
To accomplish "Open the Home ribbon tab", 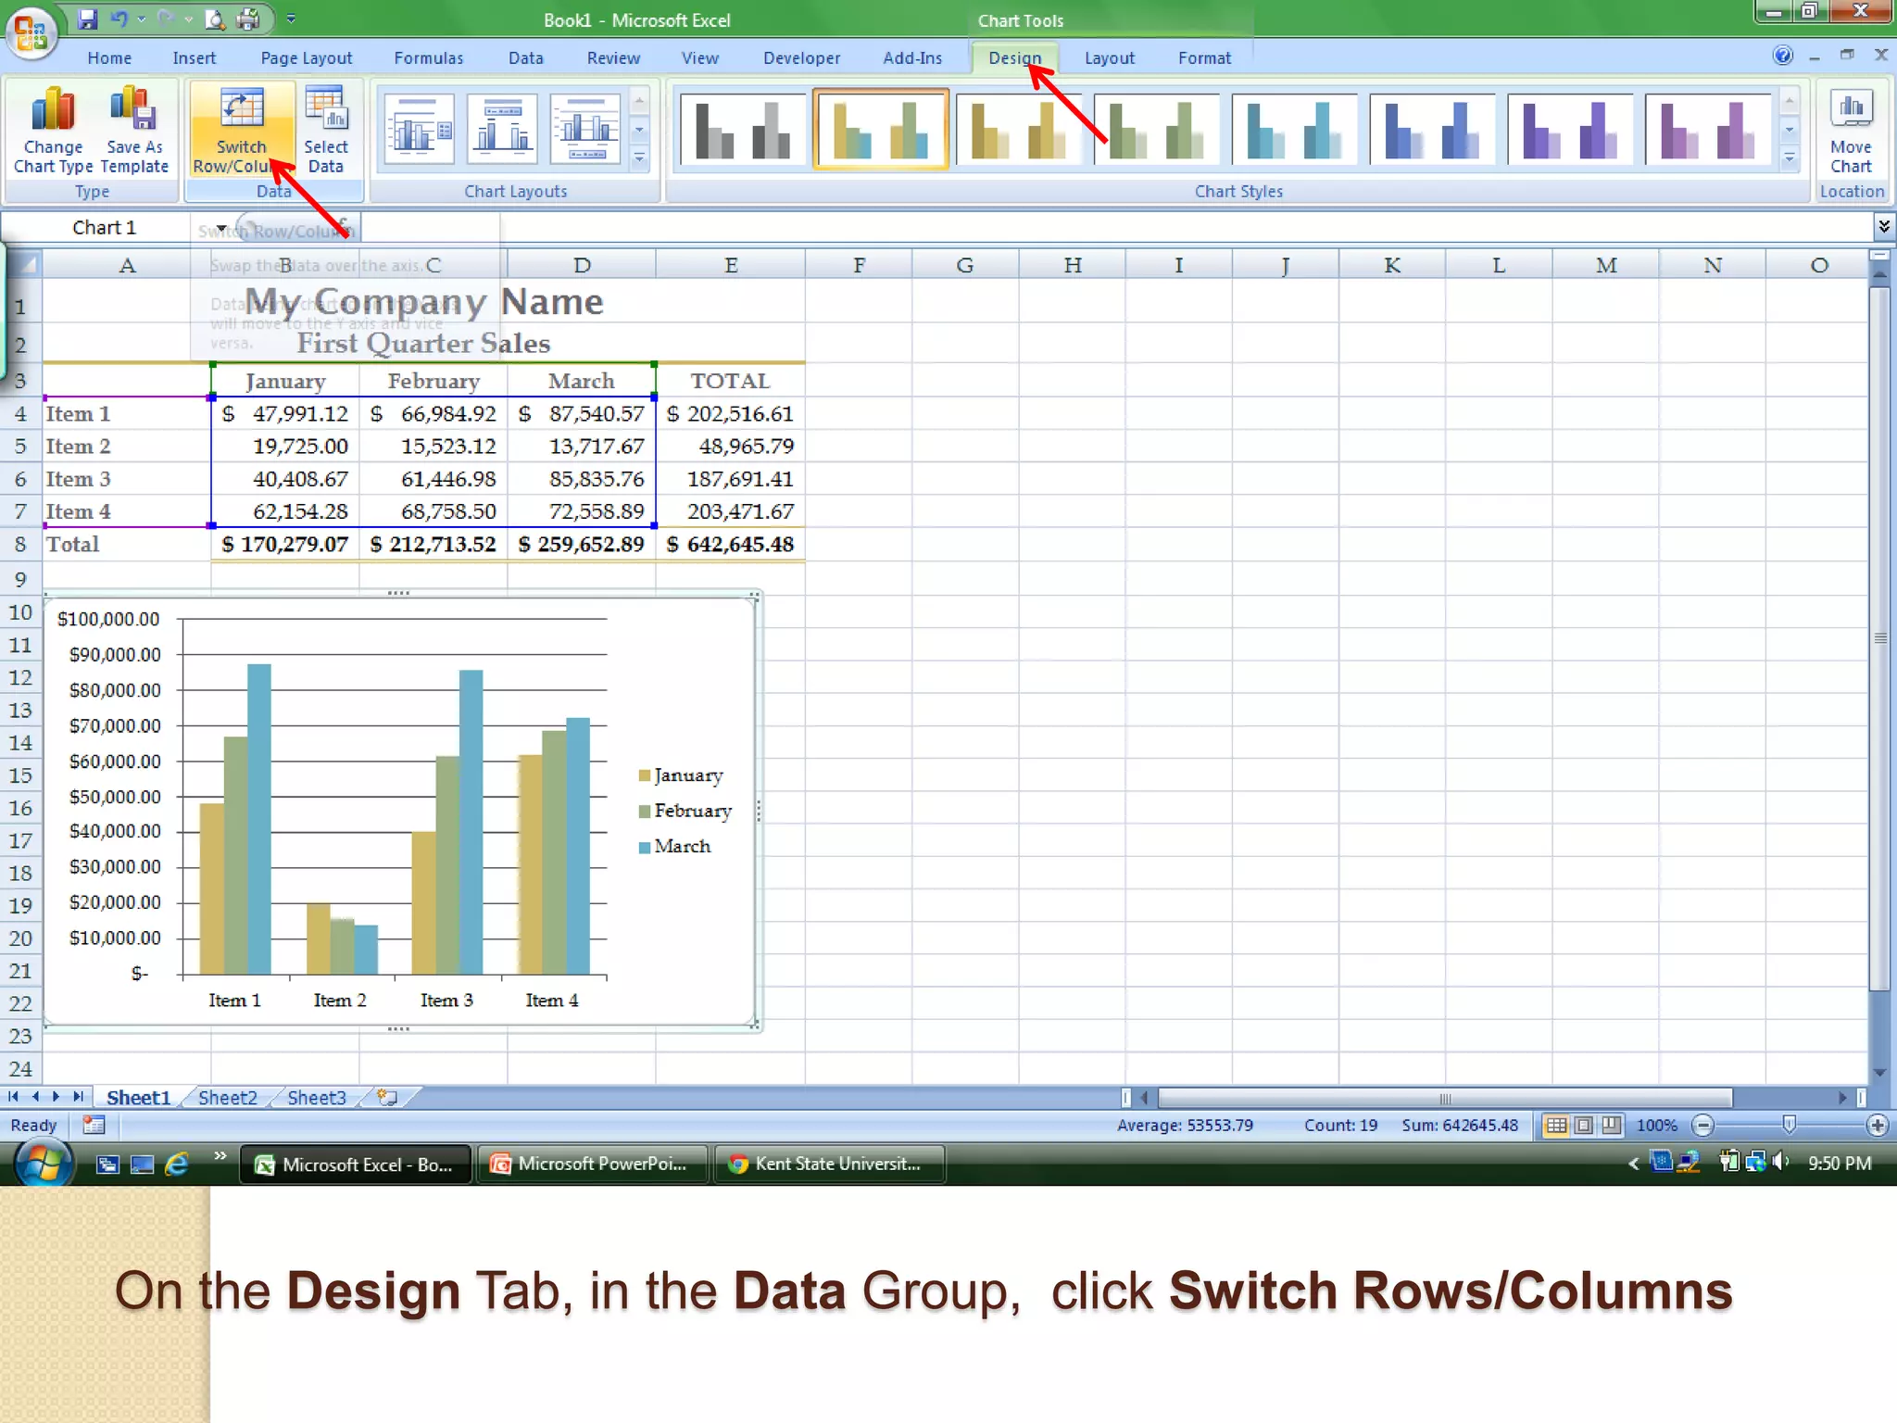I will click(x=109, y=57).
